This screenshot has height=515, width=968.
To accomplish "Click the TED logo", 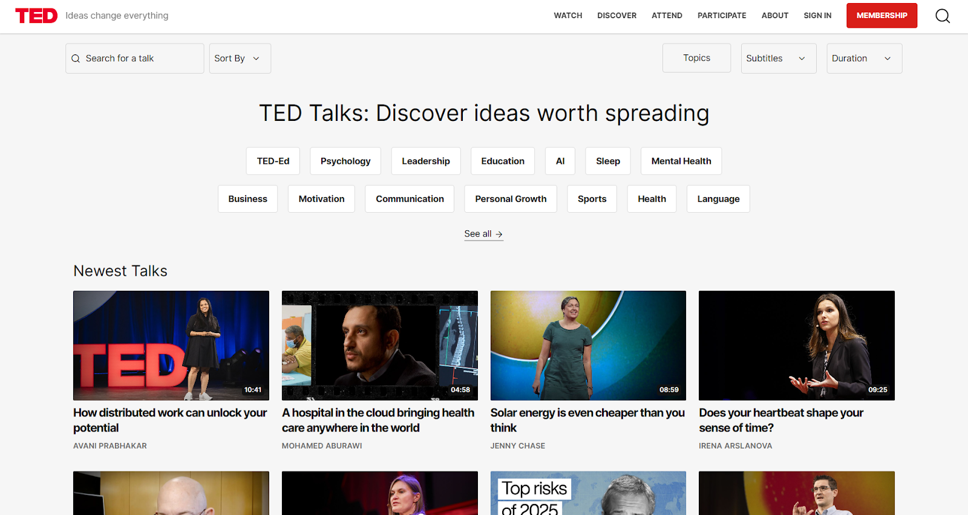I will 36,16.
